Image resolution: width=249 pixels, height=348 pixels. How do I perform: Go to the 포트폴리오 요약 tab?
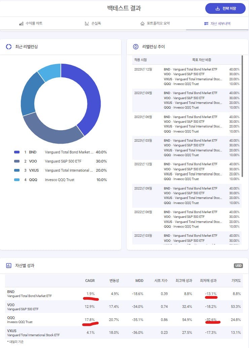(x=155, y=23)
